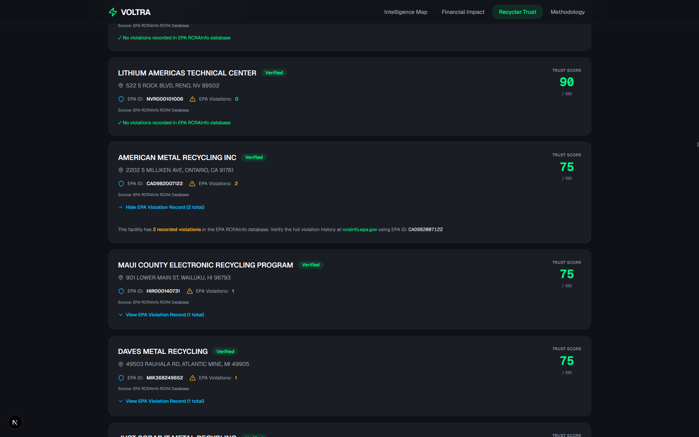
Task: Click the location pin for 901 Lower Main St
Action: pos(121,278)
